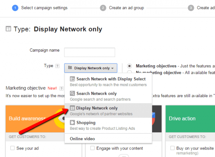Click the Search Network only magnifier icon
Image resolution: width=215 pixels, height=157 pixels.
72,94
